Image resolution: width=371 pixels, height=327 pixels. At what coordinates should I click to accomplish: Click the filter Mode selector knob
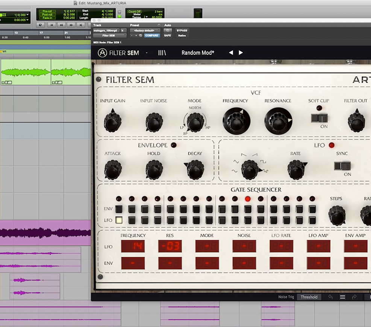pyautogui.click(x=195, y=122)
